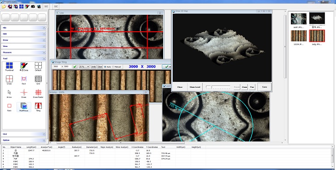Open the first thumbnail in the right gallery
Image resolution: width=336 pixels, height=170 pixels.
[x=298, y=19]
